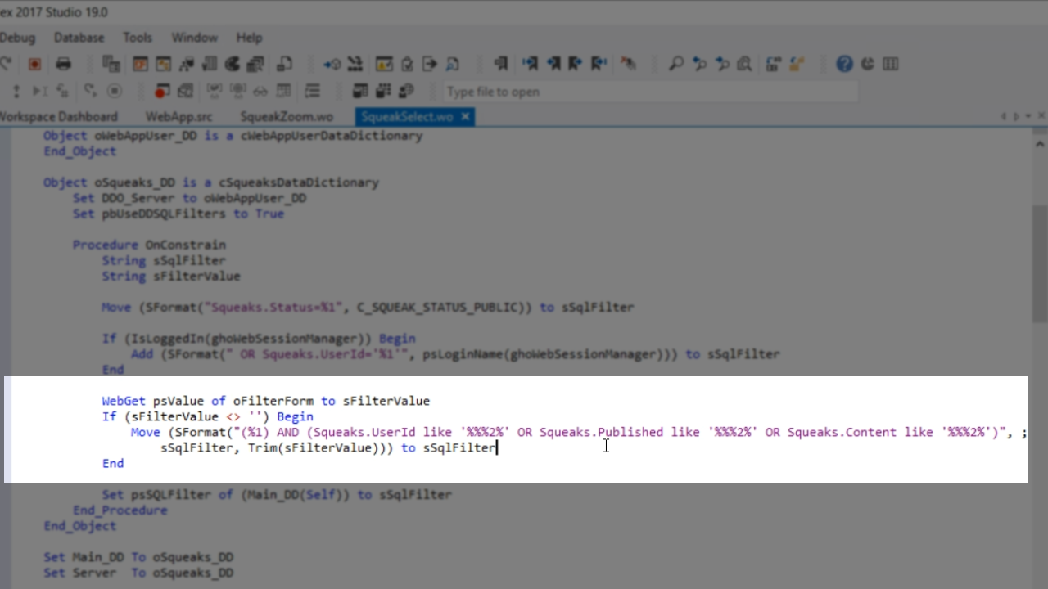
Task: Switch to the SqueakZoom.wo tab
Action: 286,117
